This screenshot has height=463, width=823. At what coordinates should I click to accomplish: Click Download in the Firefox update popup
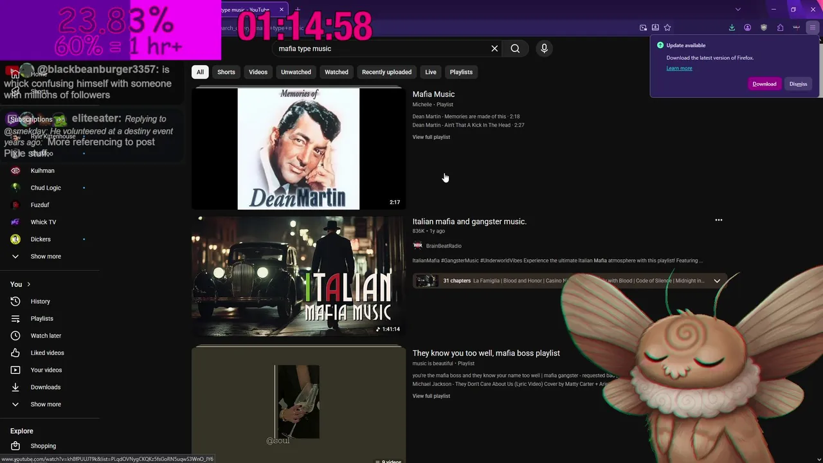[x=764, y=84]
